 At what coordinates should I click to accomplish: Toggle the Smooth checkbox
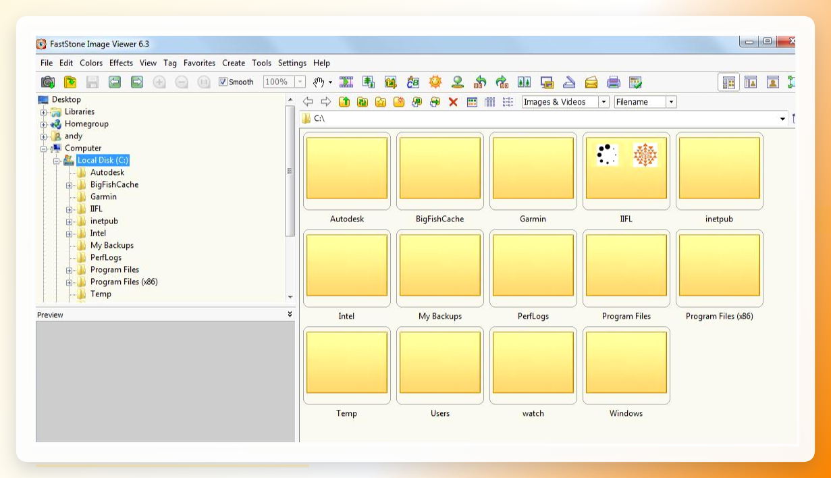click(223, 82)
